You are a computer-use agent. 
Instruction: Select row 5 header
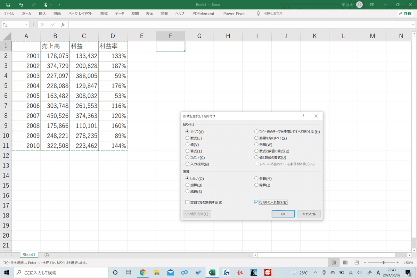click(6, 86)
